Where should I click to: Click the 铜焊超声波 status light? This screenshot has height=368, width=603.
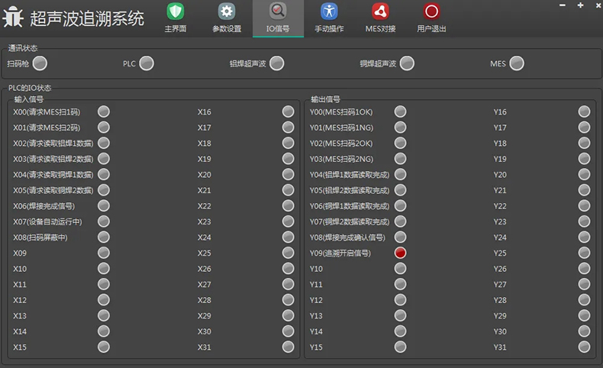coord(407,63)
